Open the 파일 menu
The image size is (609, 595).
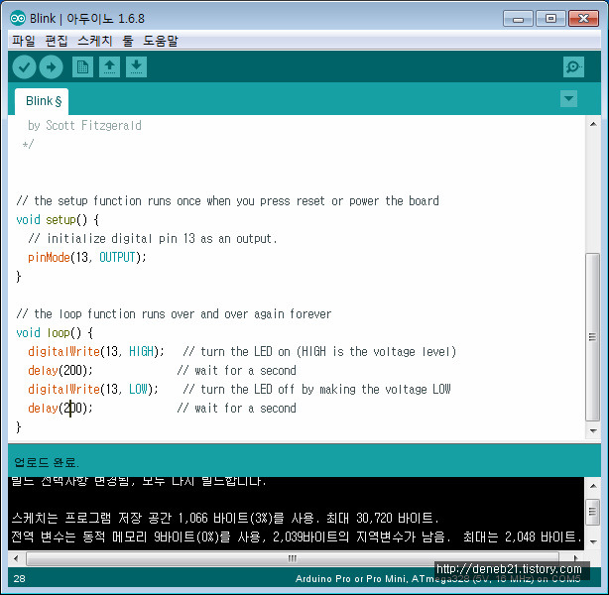click(x=23, y=41)
